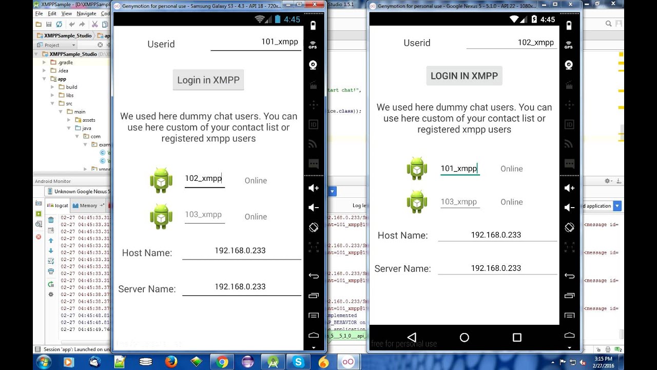Rotate the Nexus 5 emulator screen
The height and width of the screenshot is (370, 657).
(x=569, y=227)
